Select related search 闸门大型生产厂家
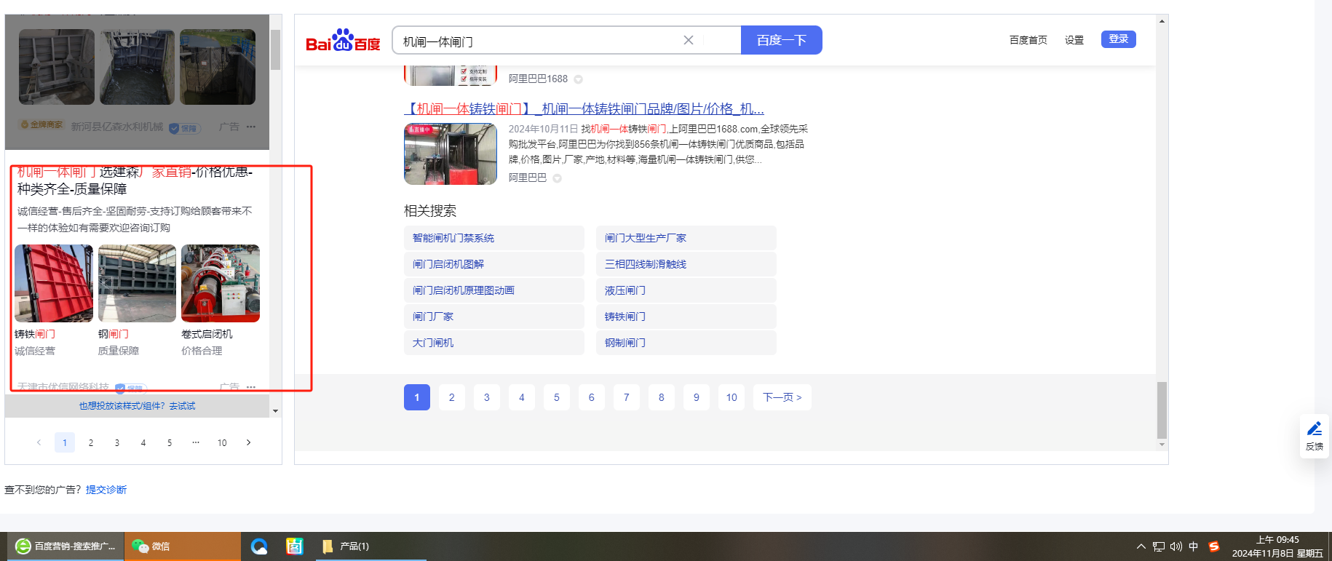Viewport: 1332px width, 561px height. (x=686, y=238)
